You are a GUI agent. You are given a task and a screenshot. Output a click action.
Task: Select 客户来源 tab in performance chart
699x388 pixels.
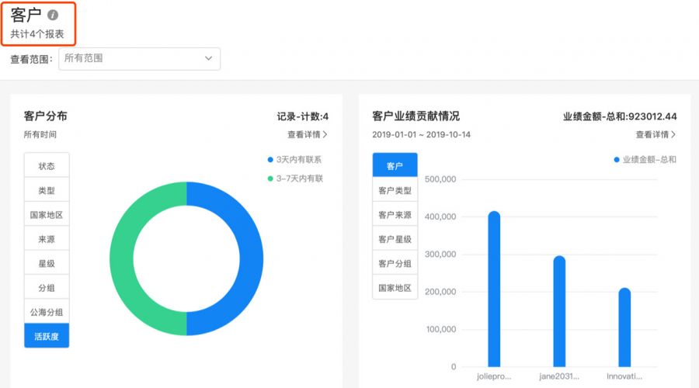[x=395, y=215]
